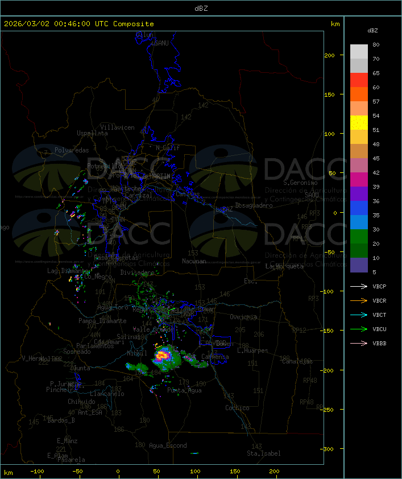Click the orange VBCR arrow icon

[359, 300]
